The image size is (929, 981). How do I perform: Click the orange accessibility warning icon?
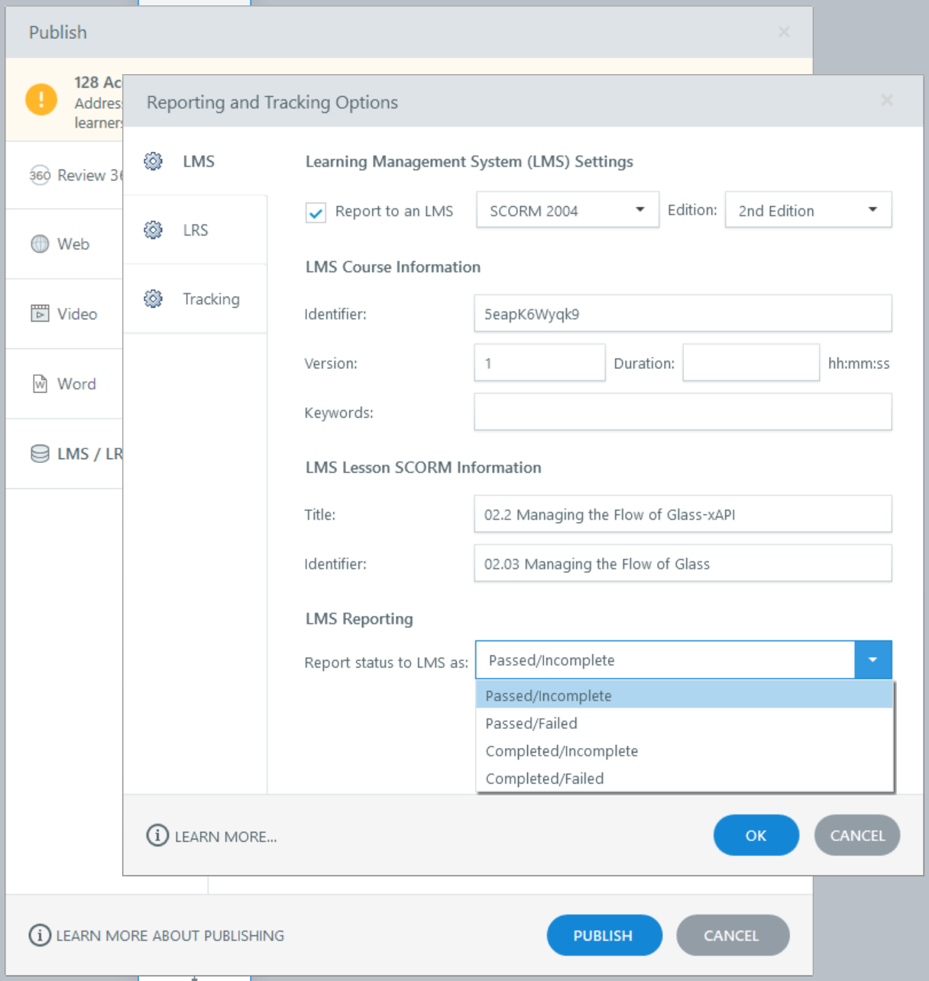(41, 99)
